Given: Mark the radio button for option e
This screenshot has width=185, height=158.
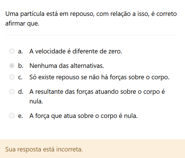Looking at the screenshot, I should click(12, 116).
